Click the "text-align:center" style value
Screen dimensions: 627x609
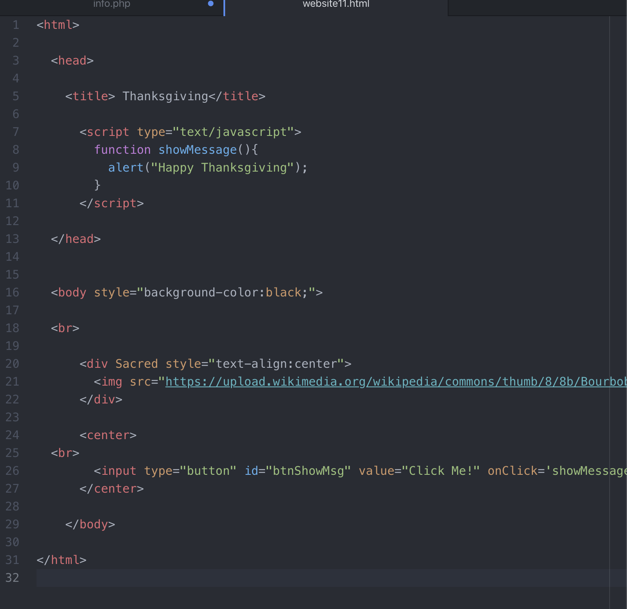(276, 364)
